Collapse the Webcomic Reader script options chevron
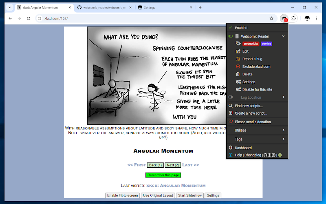The image size is (326, 204). click(x=283, y=36)
